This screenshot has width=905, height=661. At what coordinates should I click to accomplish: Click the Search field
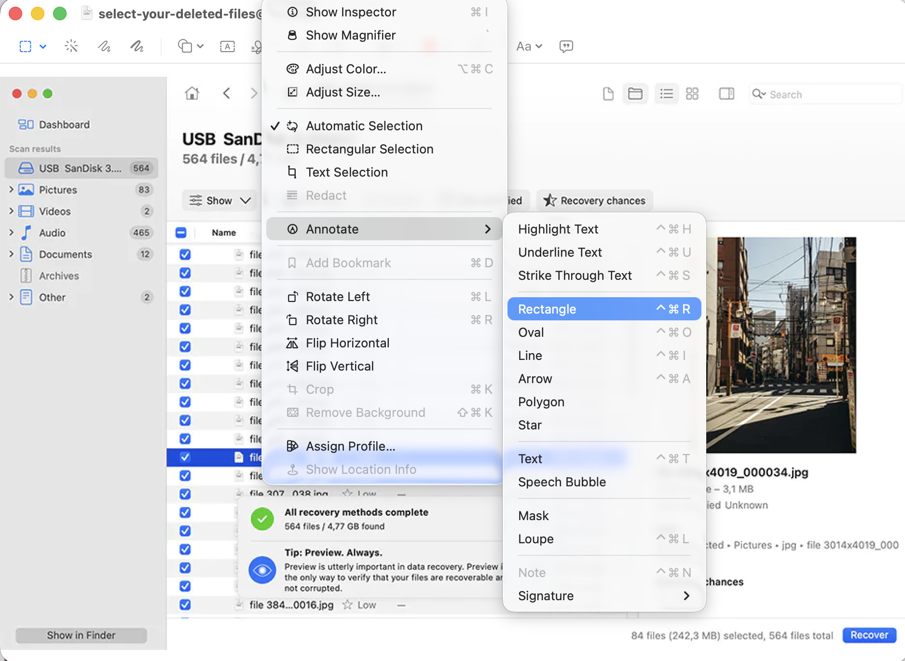825,94
